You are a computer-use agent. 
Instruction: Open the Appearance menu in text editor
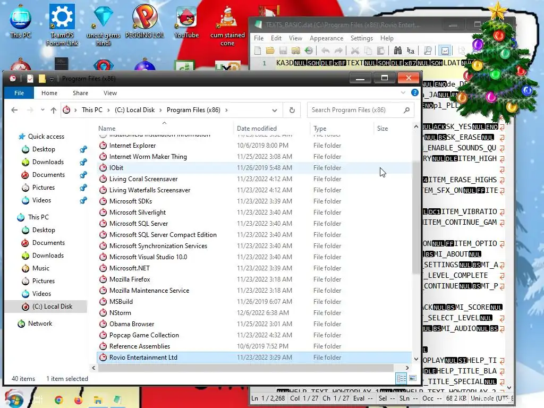tap(327, 38)
